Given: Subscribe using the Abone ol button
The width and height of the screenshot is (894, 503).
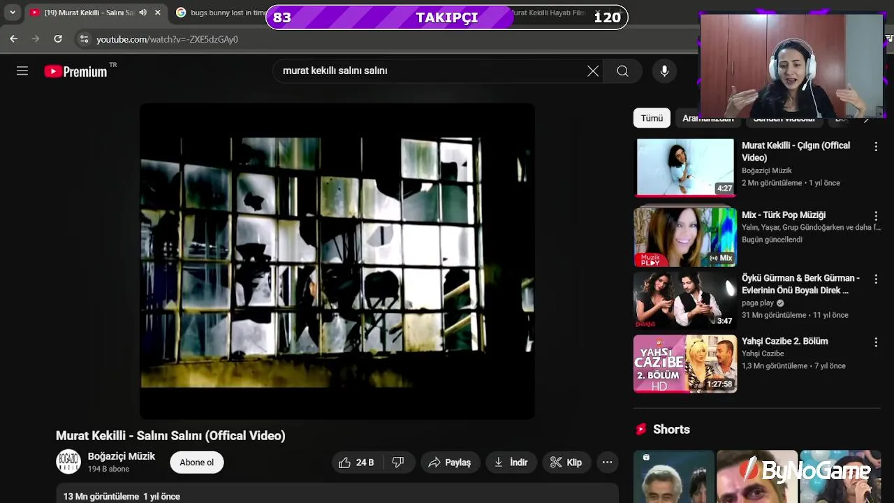Looking at the screenshot, I should point(197,462).
